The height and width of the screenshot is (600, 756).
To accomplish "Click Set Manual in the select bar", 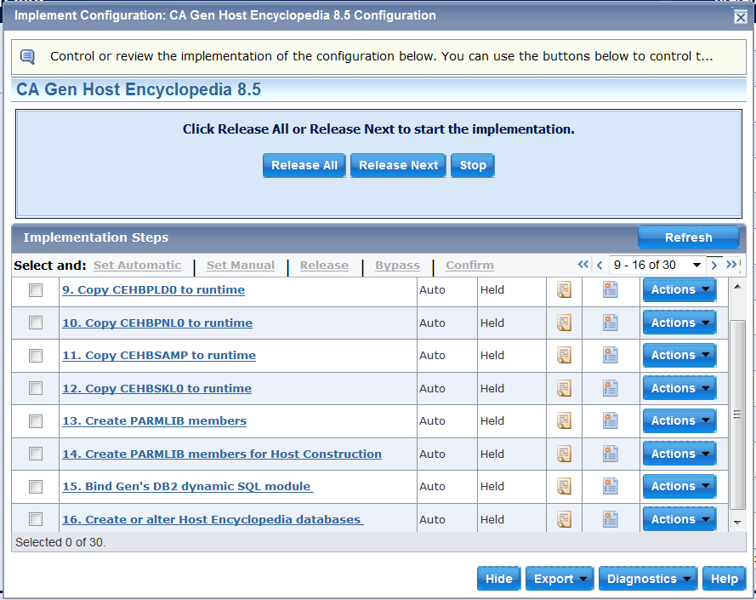I will [241, 266].
